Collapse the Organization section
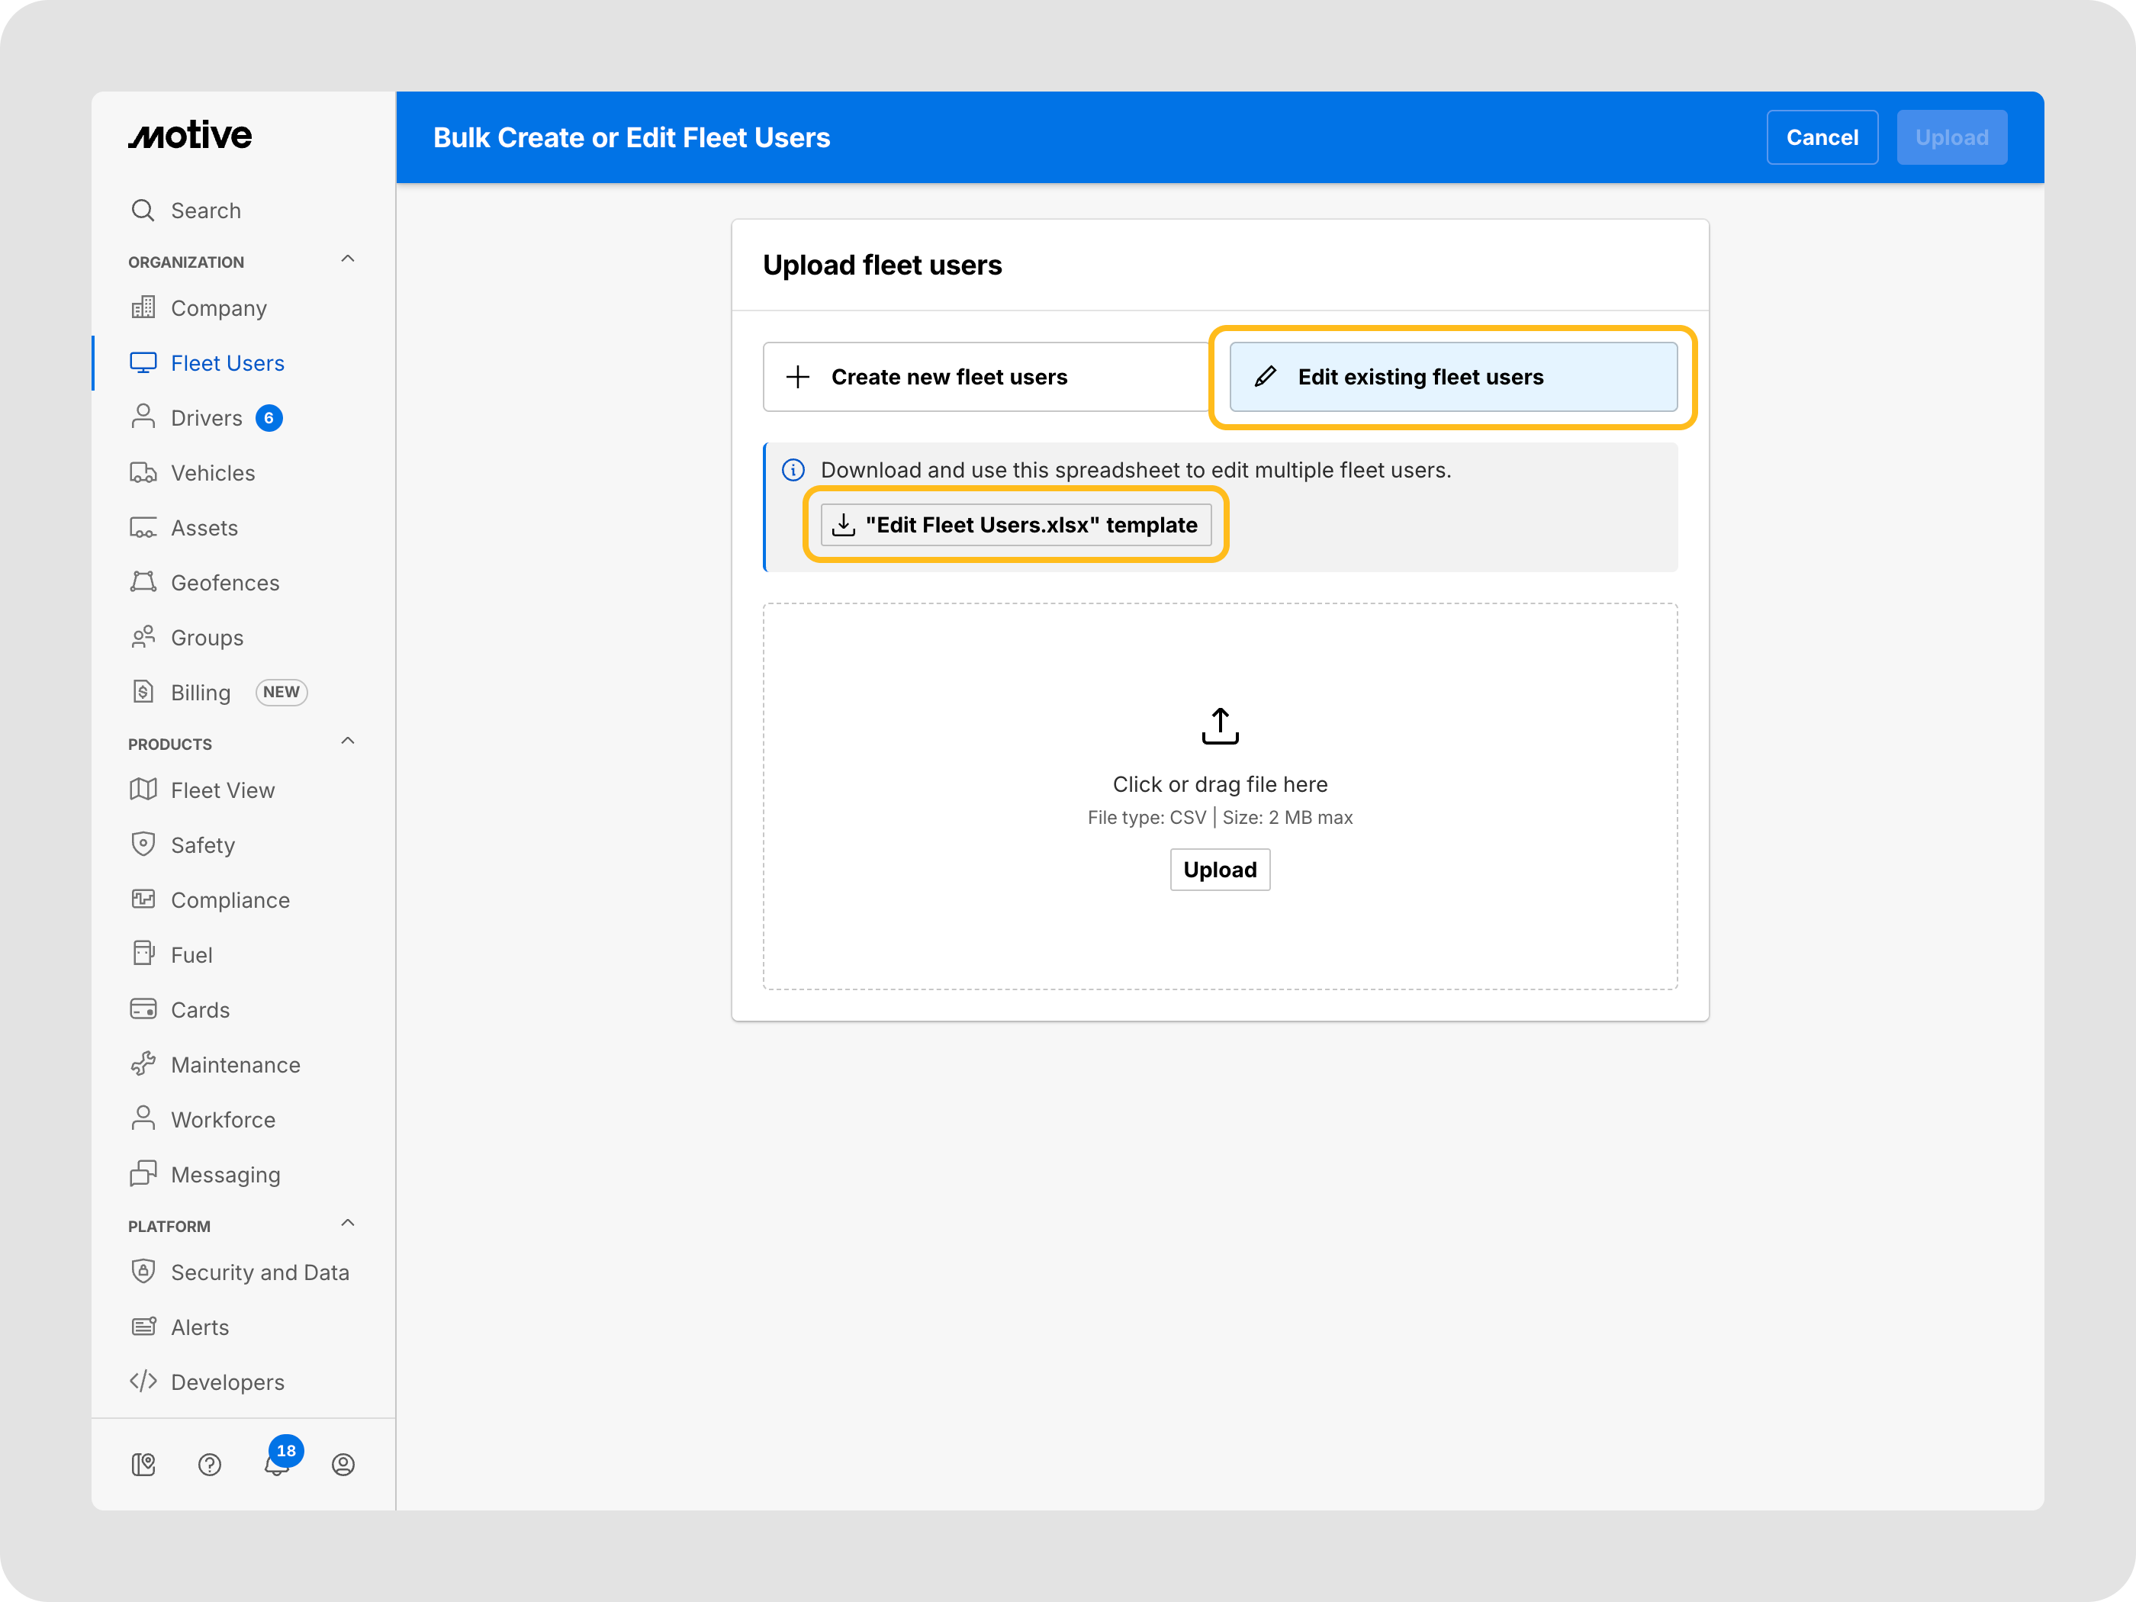This screenshot has width=2136, height=1602. 348,260
